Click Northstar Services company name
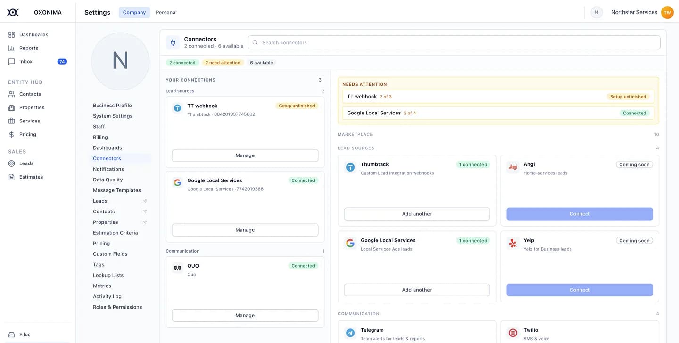 click(634, 12)
